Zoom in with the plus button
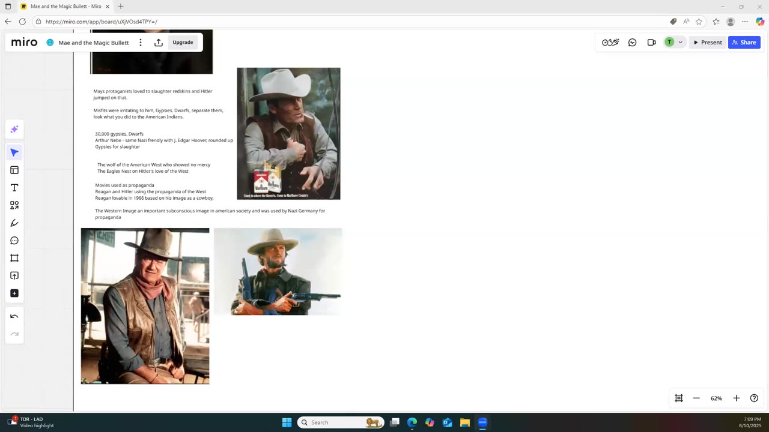This screenshot has width=769, height=432. click(737, 398)
